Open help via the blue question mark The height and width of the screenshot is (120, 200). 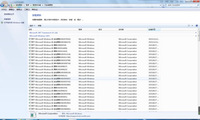(x=197, y=26)
